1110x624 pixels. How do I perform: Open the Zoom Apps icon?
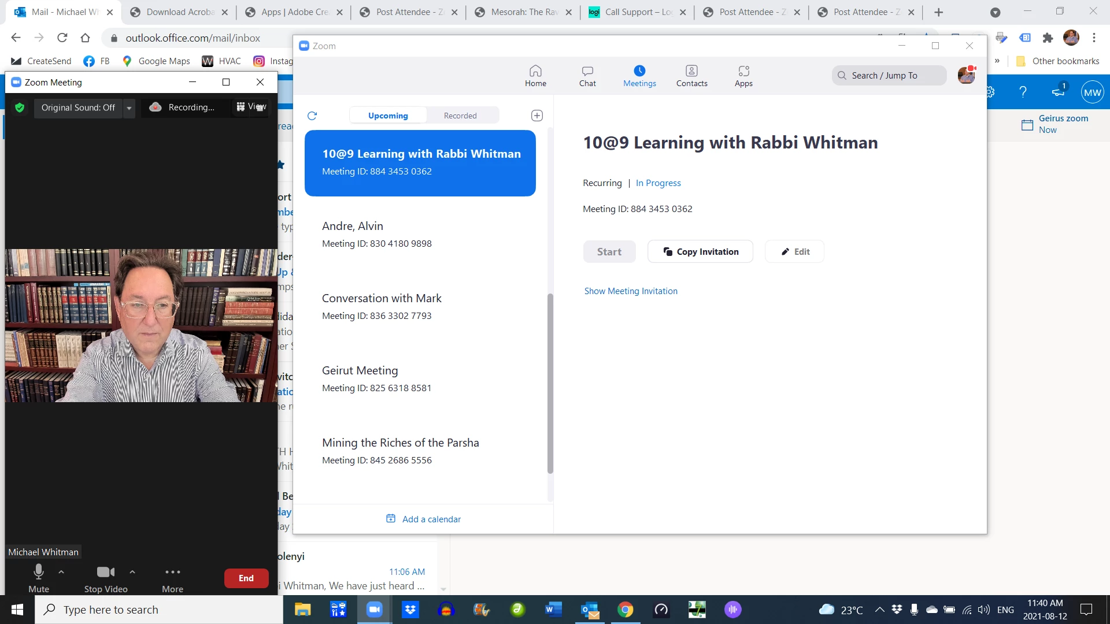click(x=743, y=76)
